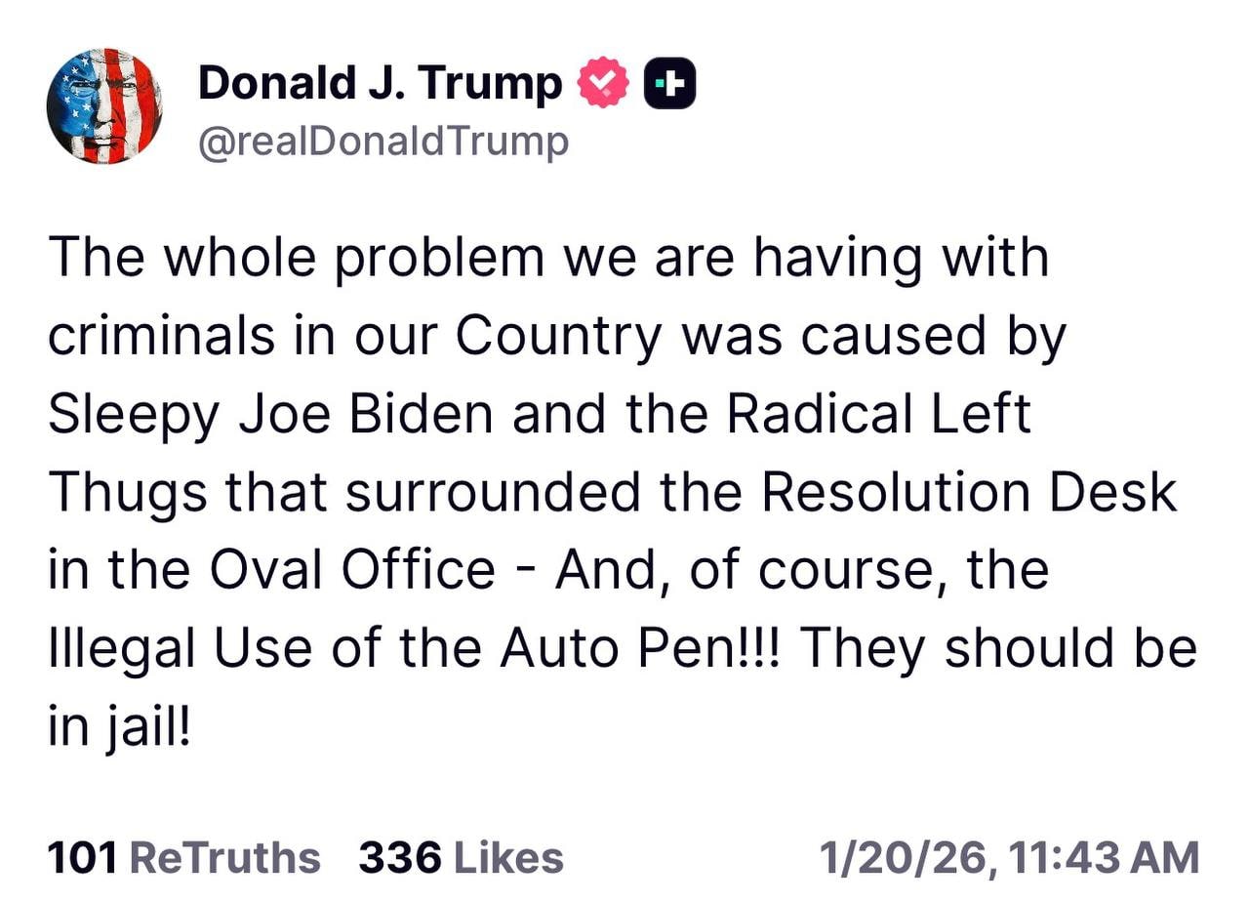Image resolution: width=1249 pixels, height=900 pixels.
Task: Click the number 336 beside Likes
Action: coord(400,858)
